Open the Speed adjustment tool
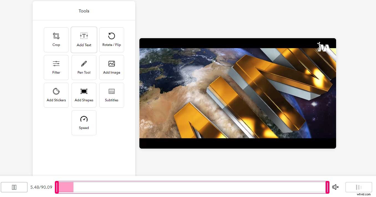The width and height of the screenshot is (376, 197). pos(84,123)
